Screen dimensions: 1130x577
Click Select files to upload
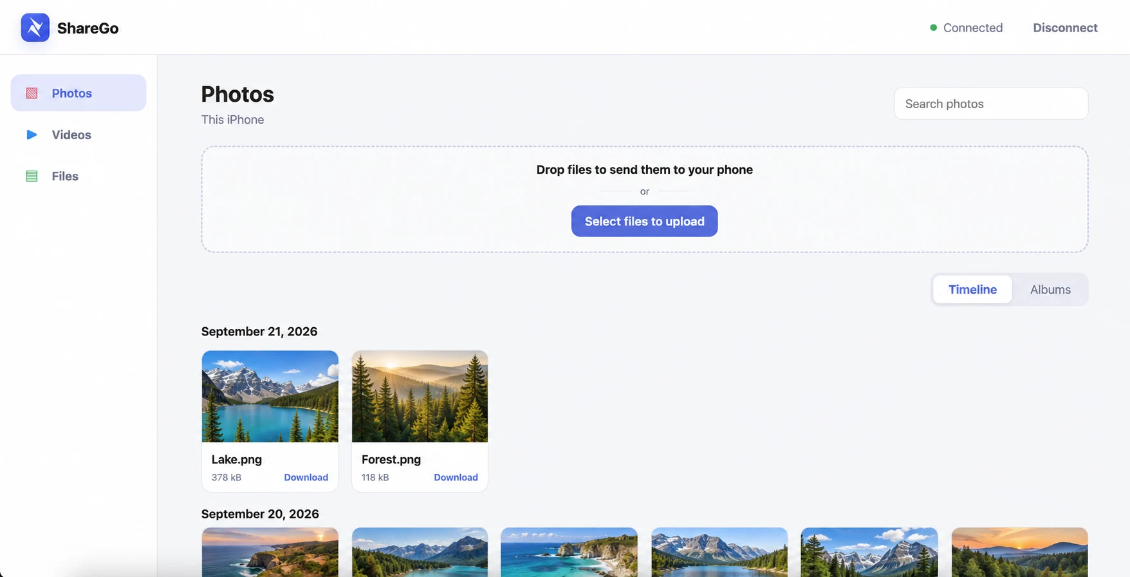pos(644,221)
